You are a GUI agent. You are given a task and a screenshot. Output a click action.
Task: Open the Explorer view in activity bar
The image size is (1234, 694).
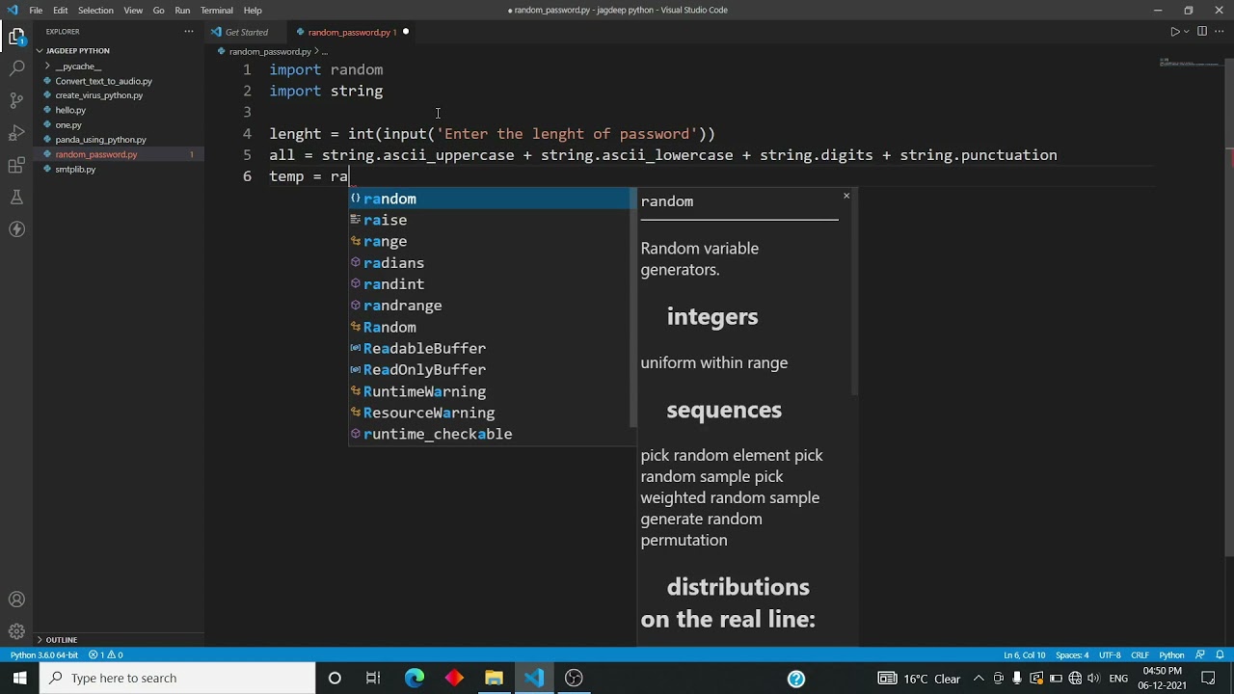point(16,37)
